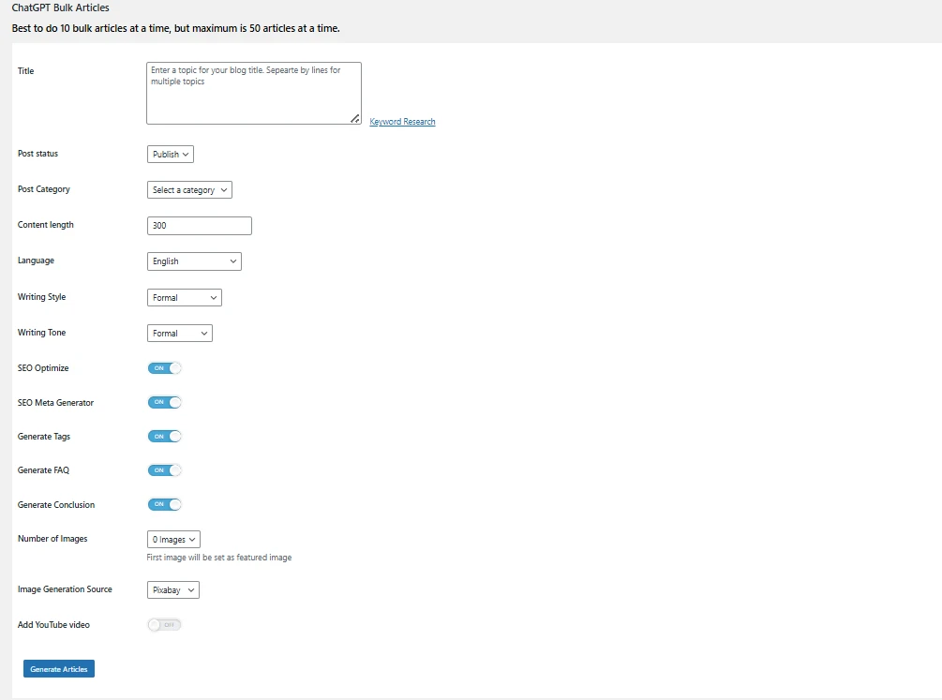Screen dimensions: 942x700
Task: Open the Select a category dropdown
Action: coord(189,190)
